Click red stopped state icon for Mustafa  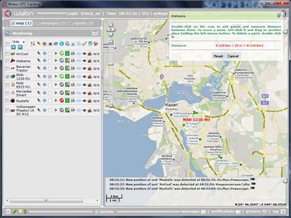tap(62, 101)
